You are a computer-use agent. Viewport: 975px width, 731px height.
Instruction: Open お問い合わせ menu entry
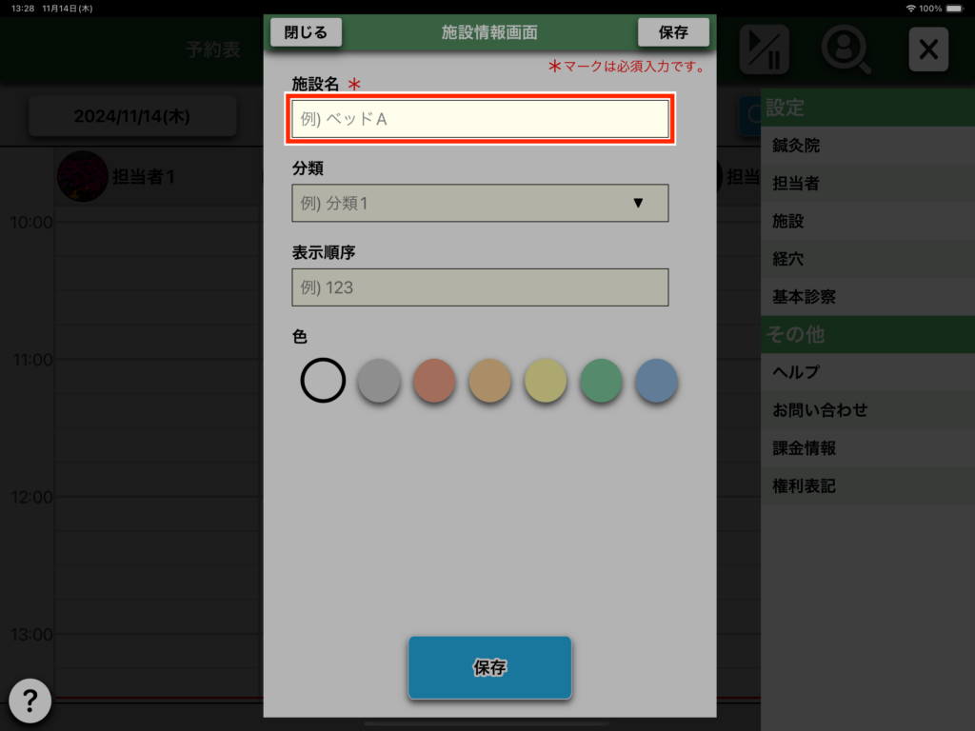820,410
